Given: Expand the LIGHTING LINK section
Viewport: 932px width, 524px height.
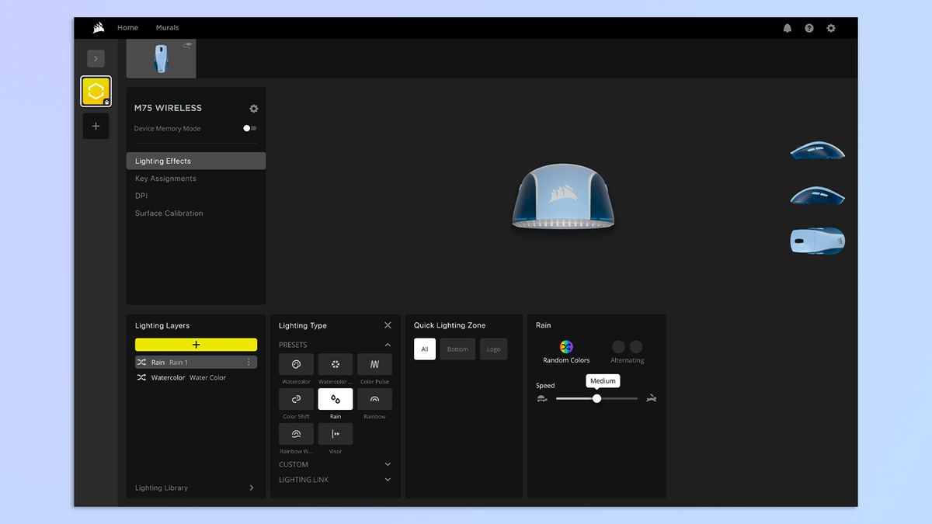Looking at the screenshot, I should coord(388,480).
